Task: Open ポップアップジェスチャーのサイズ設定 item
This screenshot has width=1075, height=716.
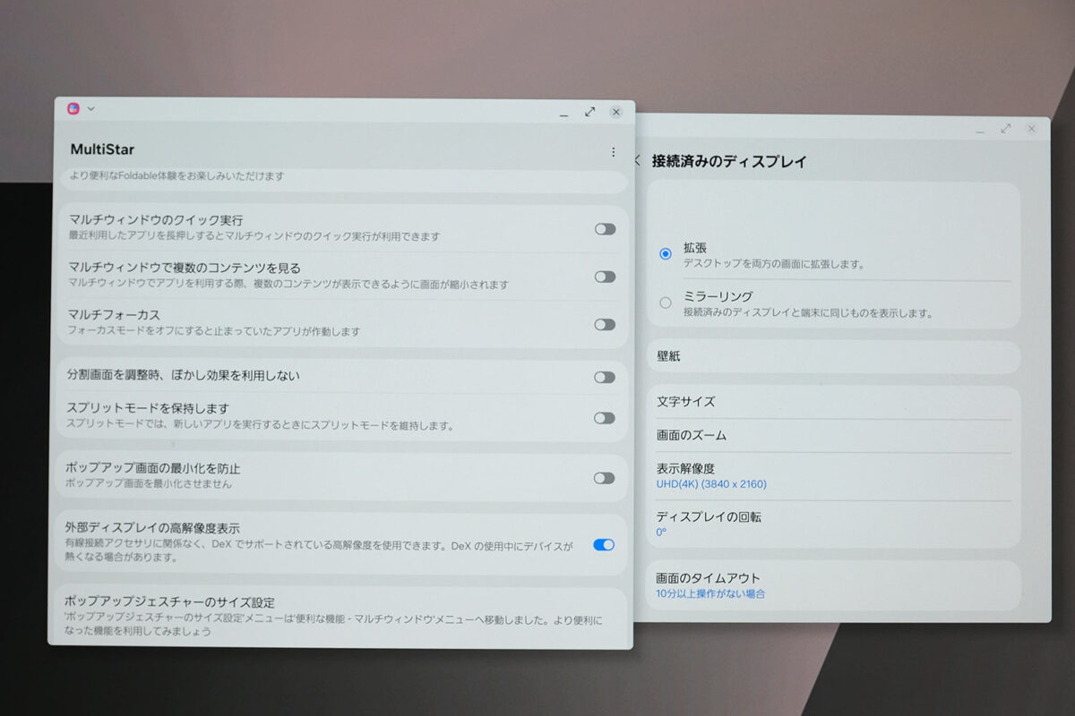Action: (x=340, y=616)
